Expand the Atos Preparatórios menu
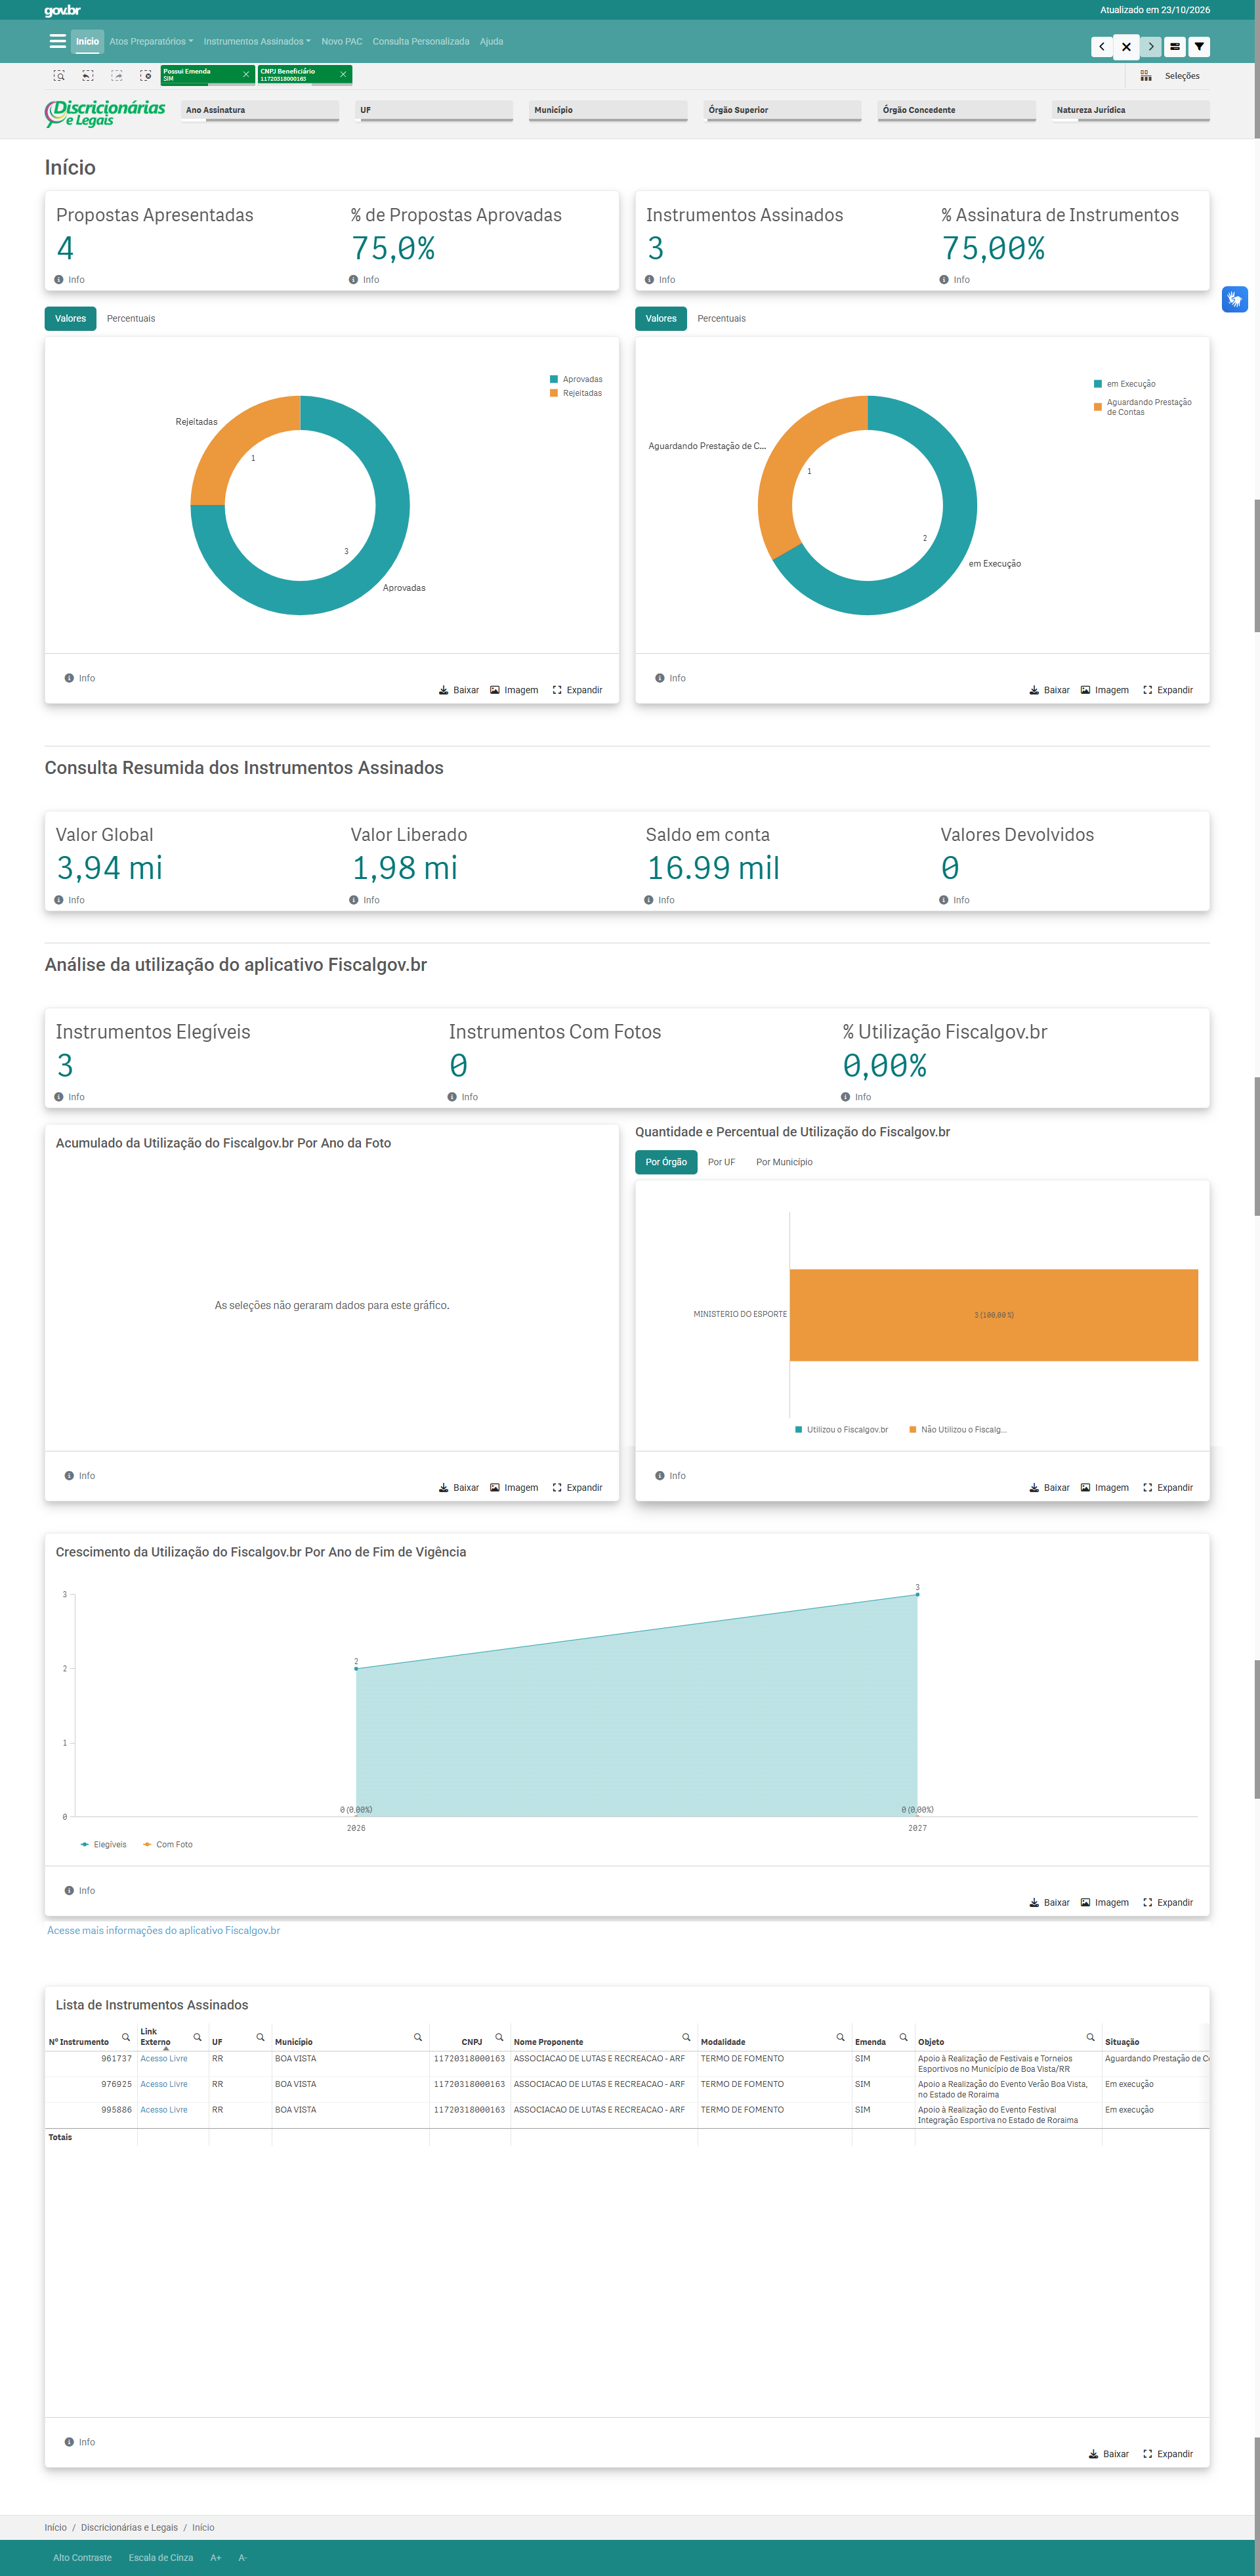The width and height of the screenshot is (1260, 2576). click(151, 42)
